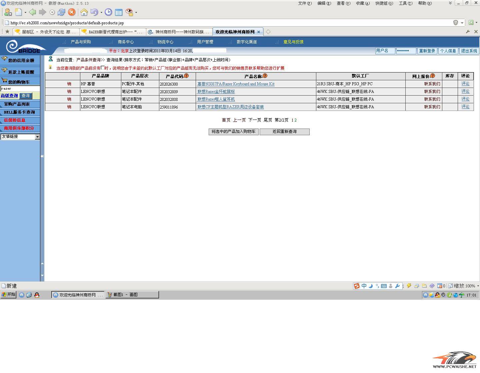Switch to the 鼠标区 - 外设天下论坛 tab
The image size is (480, 373).
46,32
